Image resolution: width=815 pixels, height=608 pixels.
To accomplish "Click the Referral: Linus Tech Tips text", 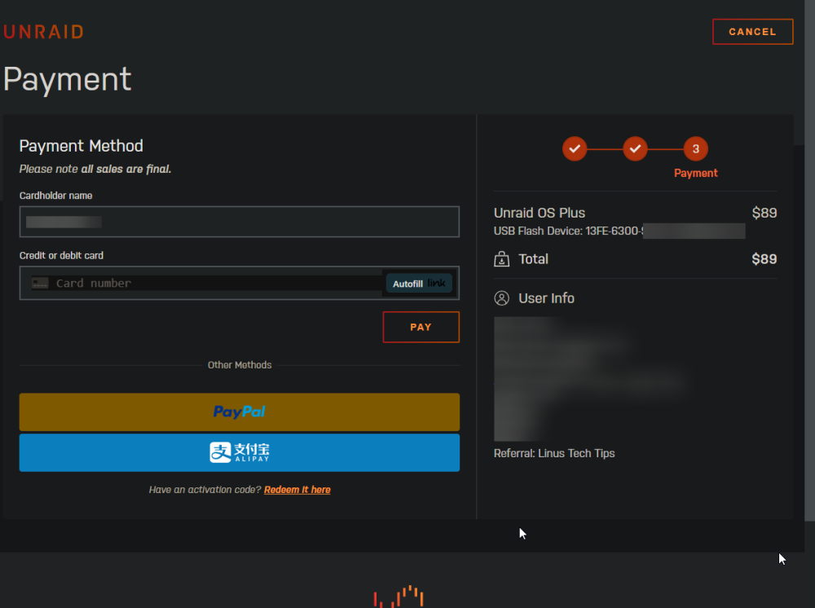I will 554,453.
